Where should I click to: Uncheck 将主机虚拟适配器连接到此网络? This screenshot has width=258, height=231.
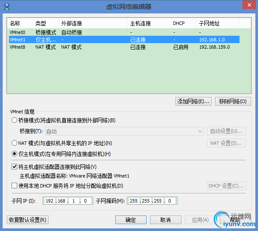pos(14,167)
